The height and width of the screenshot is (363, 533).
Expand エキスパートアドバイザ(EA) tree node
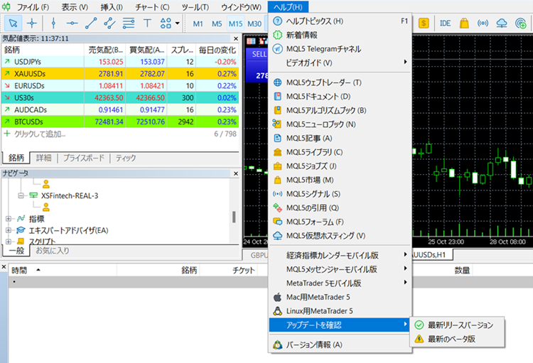(x=8, y=230)
